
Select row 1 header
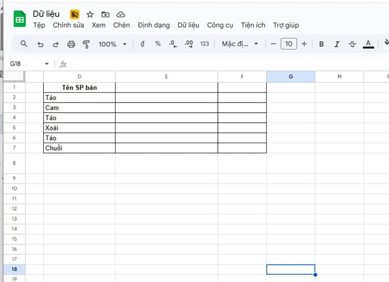pyautogui.click(x=14, y=87)
